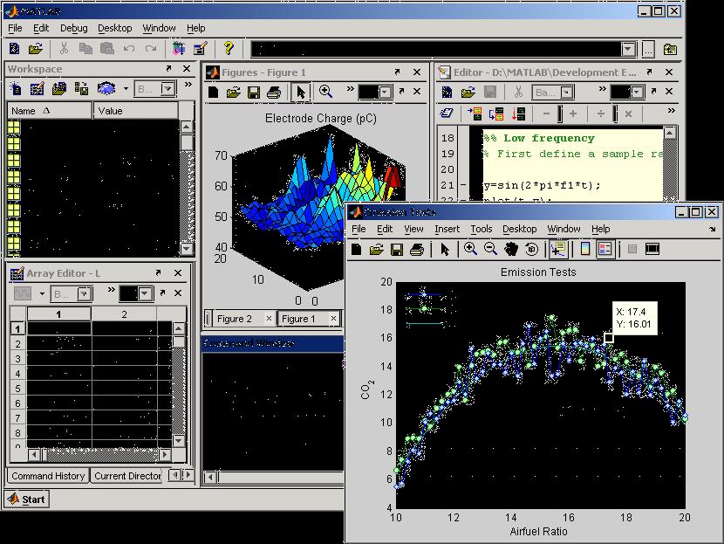Screen dimensions: 724x544
Task: Click Print icon in Figures panel toolbar
Action: [x=274, y=93]
